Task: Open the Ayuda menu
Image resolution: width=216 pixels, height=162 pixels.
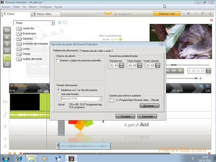Action: (58, 7)
